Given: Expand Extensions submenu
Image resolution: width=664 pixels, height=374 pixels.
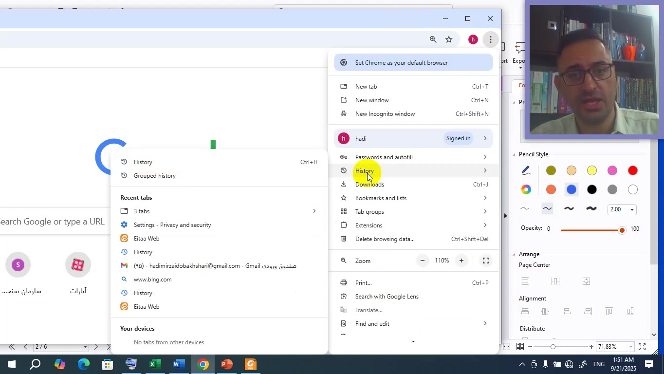Looking at the screenshot, I should click(485, 225).
